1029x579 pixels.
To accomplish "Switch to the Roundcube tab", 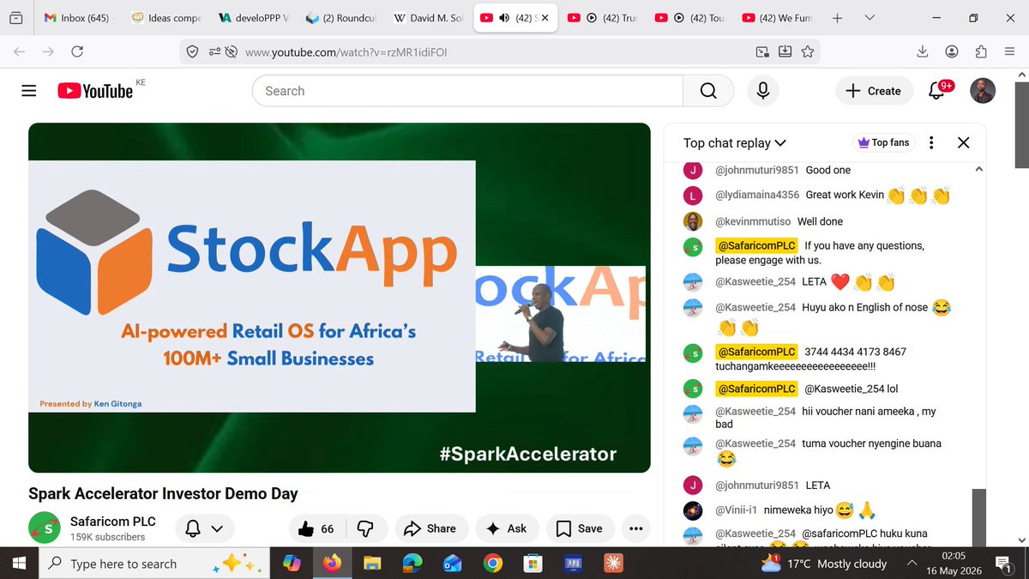I will pyautogui.click(x=340, y=18).
